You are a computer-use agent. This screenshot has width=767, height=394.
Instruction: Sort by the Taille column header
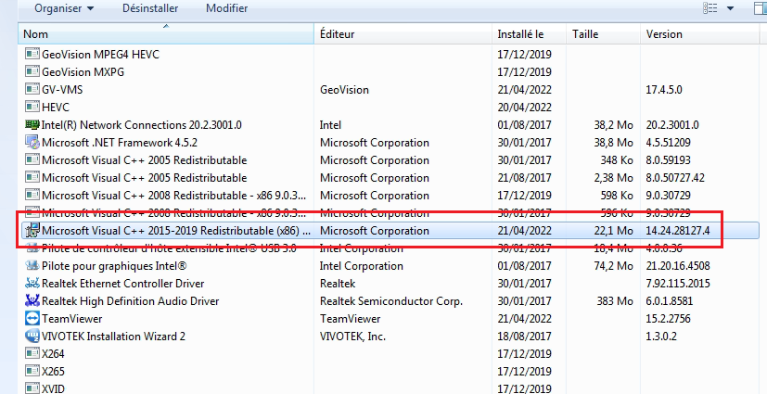pos(603,34)
